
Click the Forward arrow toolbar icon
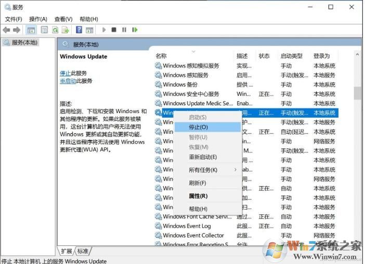[17, 30]
